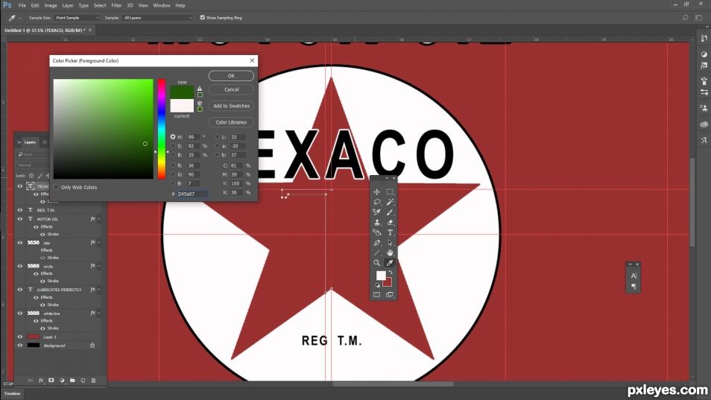The width and height of the screenshot is (711, 400).
Task: Select the Lasso tool
Action: click(x=377, y=202)
